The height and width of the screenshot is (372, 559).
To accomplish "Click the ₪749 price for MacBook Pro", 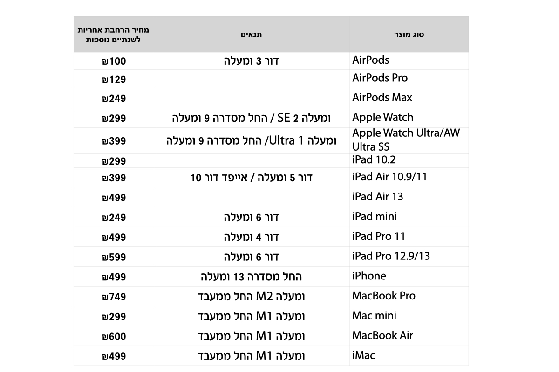I will [x=113, y=297].
